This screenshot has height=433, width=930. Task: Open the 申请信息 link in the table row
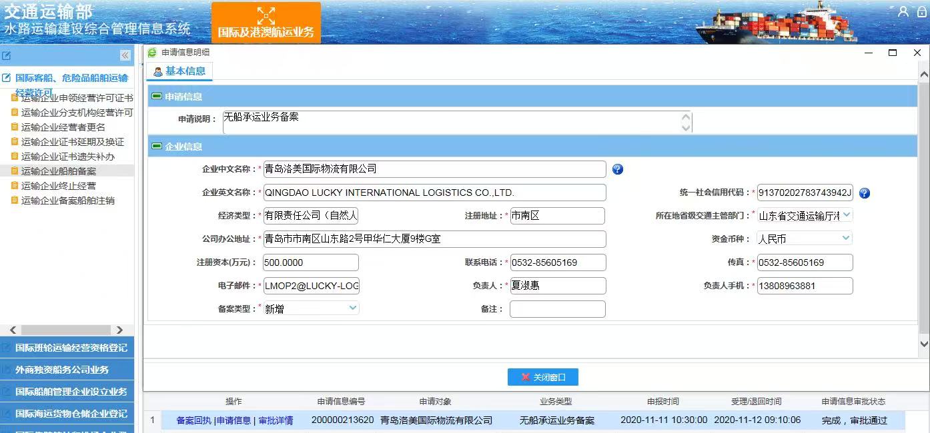click(x=234, y=420)
